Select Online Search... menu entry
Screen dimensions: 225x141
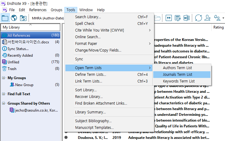110,37
